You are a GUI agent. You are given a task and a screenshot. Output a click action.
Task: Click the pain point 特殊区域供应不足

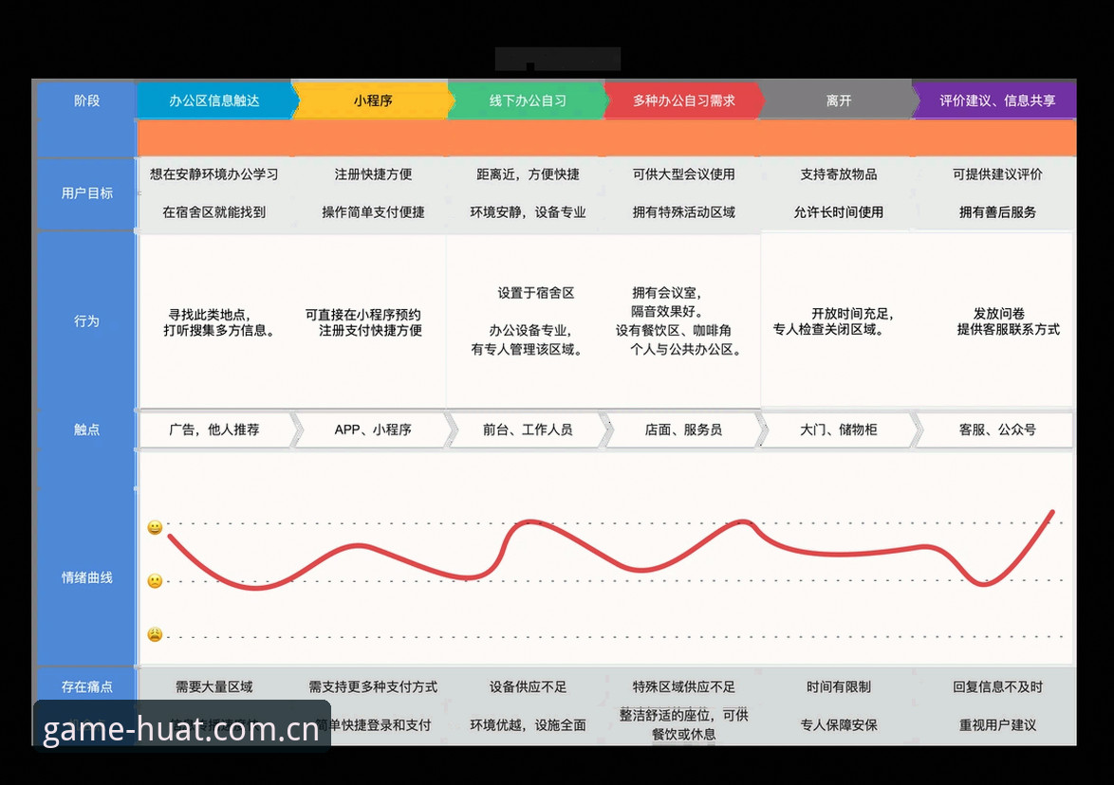(683, 687)
